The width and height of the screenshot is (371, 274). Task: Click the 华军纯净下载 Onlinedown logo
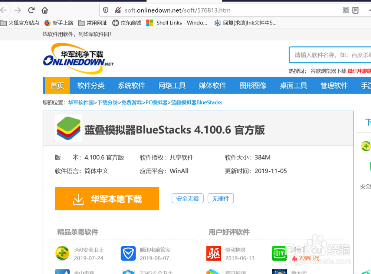(x=78, y=58)
